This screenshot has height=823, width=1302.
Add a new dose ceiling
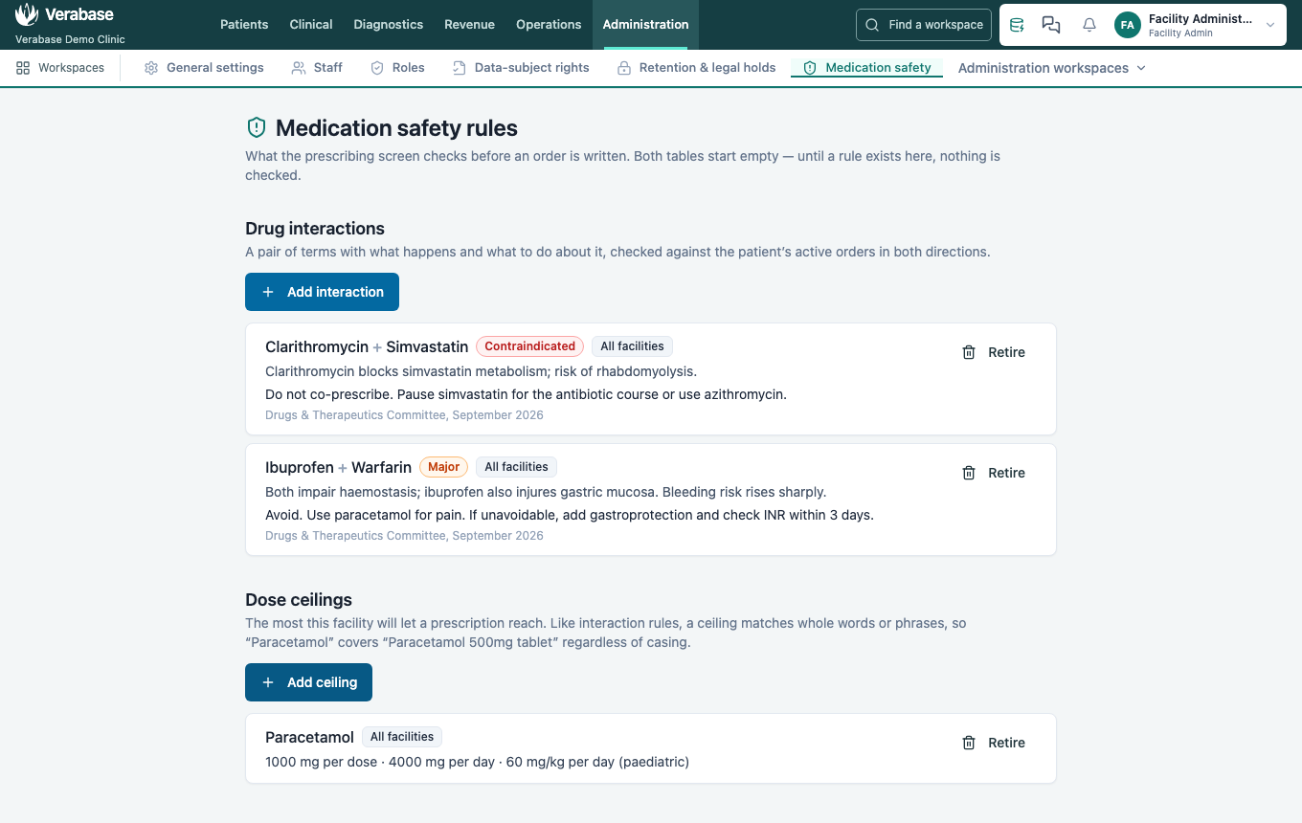point(308,682)
